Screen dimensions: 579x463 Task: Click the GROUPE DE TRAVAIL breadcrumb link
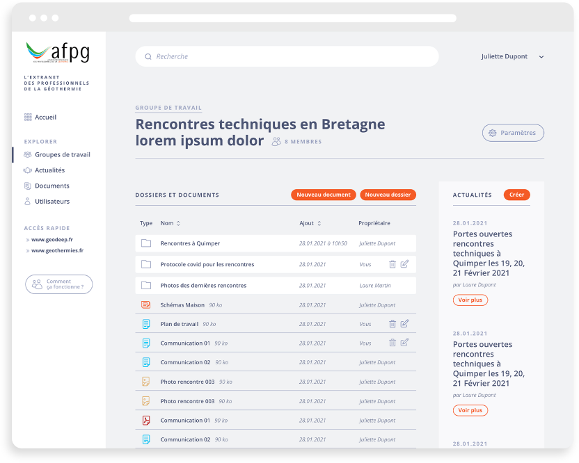tap(168, 108)
